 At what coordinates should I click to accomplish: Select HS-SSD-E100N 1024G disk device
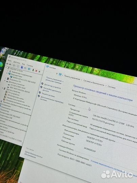click(x=18, y=86)
